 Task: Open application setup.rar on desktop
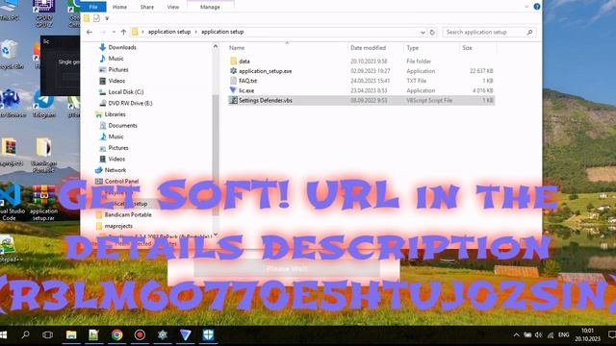(x=43, y=203)
